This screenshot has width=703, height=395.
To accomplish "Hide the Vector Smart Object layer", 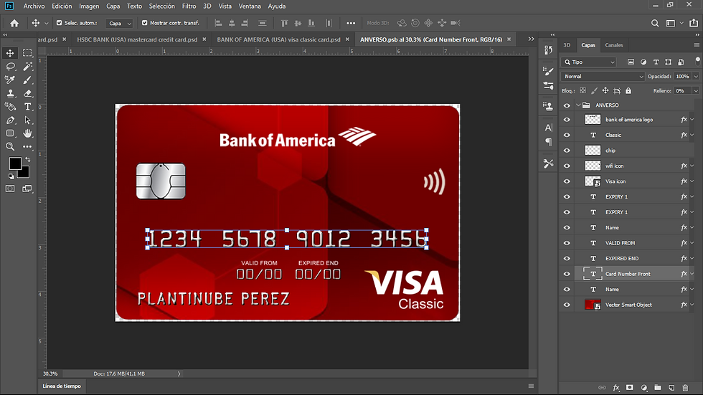I will coord(567,305).
